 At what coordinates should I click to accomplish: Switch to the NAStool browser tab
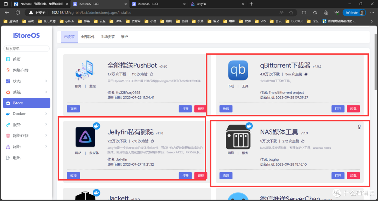click(41, 4)
